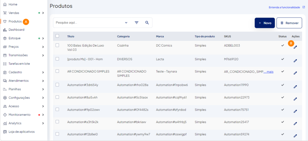Select Produtos in the sidebar
The width and height of the screenshot is (308, 141).
click(15, 21)
